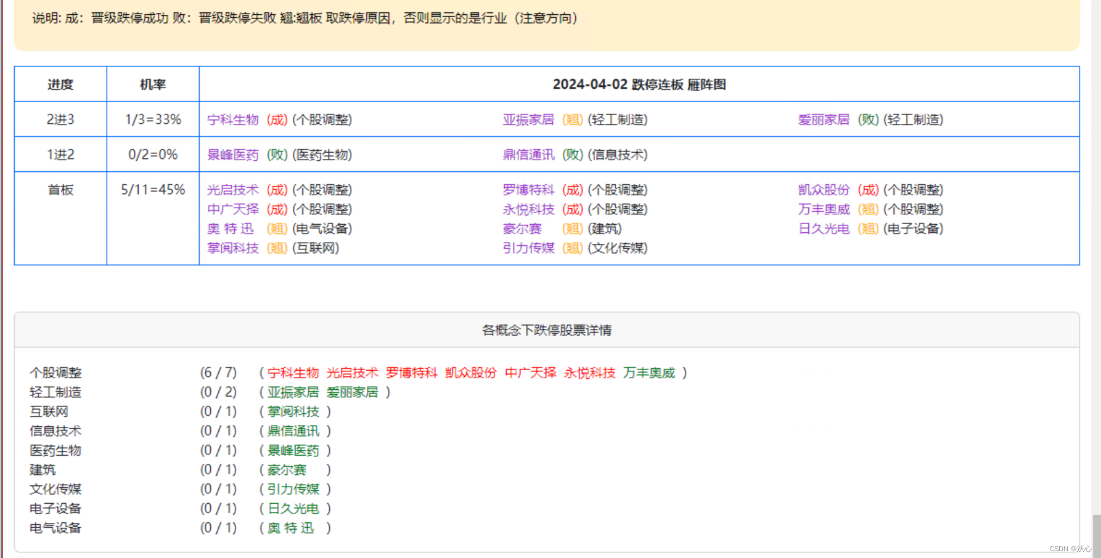The height and width of the screenshot is (558, 1101).
Task: Click the 电气设备 concept label in details list
Action: (x=55, y=528)
